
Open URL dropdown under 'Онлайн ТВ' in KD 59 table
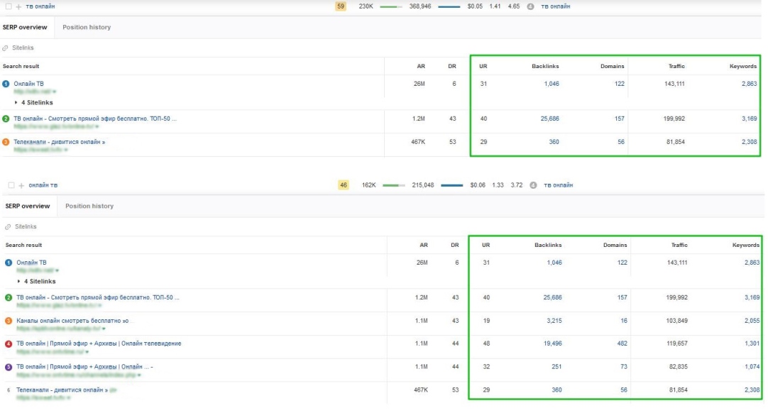click(55, 92)
